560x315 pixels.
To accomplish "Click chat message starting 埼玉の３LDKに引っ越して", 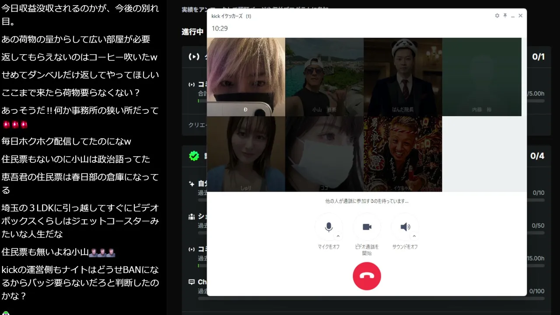I will tap(80, 221).
